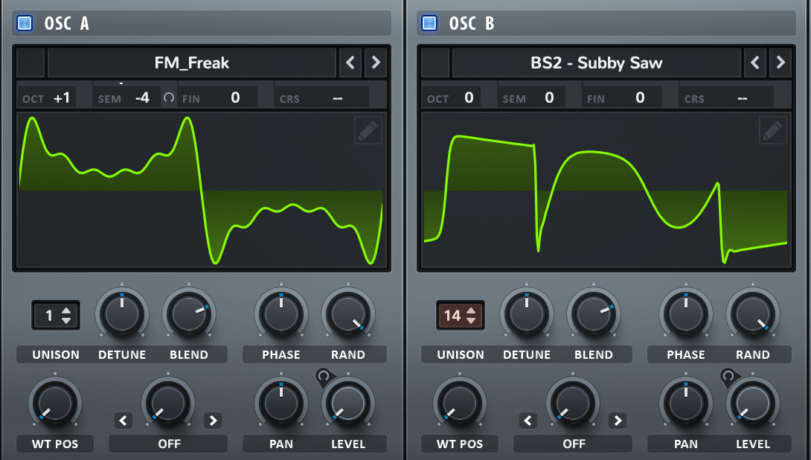Screen dimensions: 811x460
Task: Click OSC B WT POS knob
Action: tap(460, 403)
